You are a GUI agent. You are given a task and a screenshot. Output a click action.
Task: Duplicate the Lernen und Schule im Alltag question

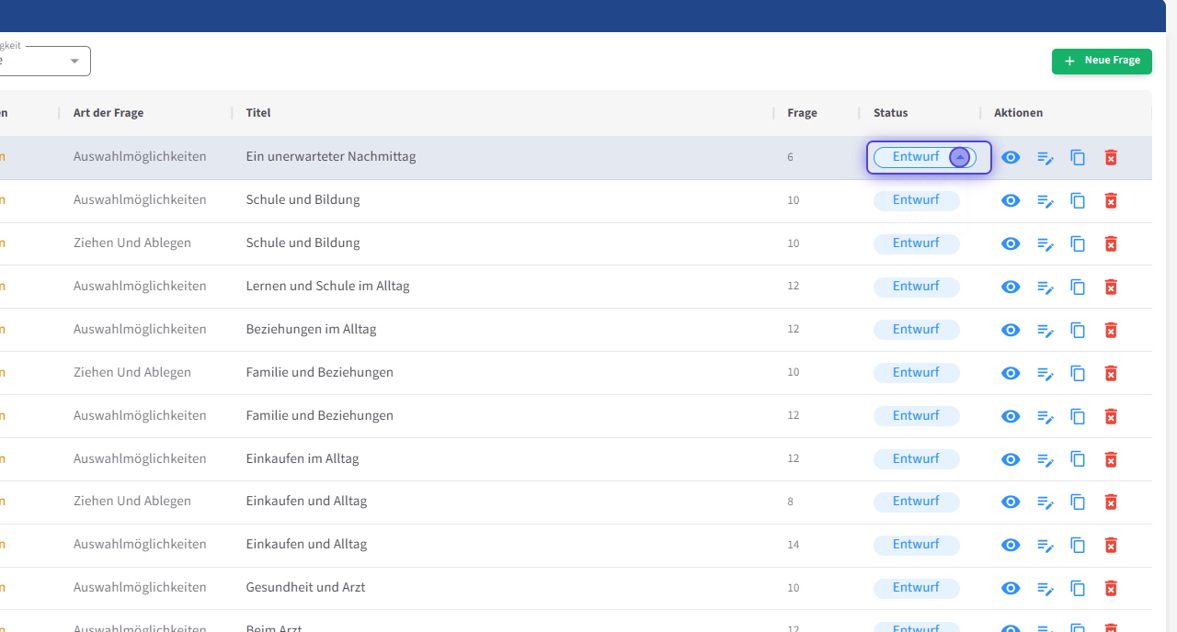click(x=1078, y=288)
